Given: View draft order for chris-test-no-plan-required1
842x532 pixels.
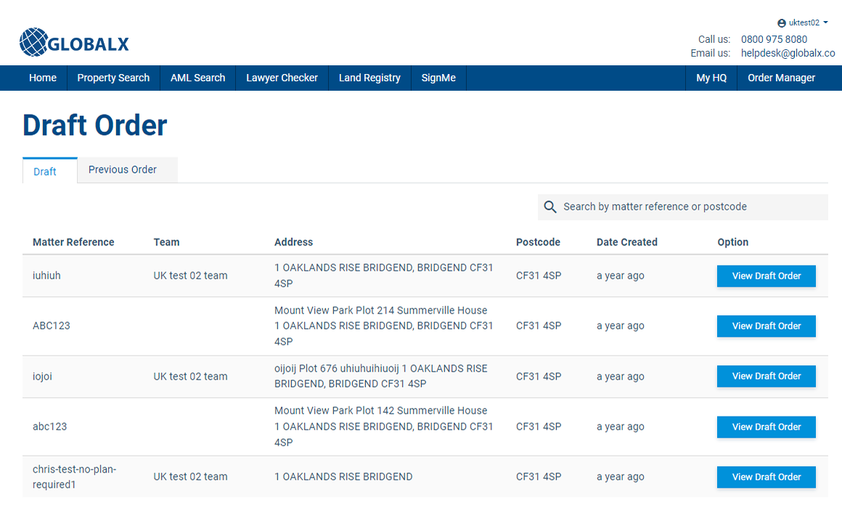Looking at the screenshot, I should (766, 477).
